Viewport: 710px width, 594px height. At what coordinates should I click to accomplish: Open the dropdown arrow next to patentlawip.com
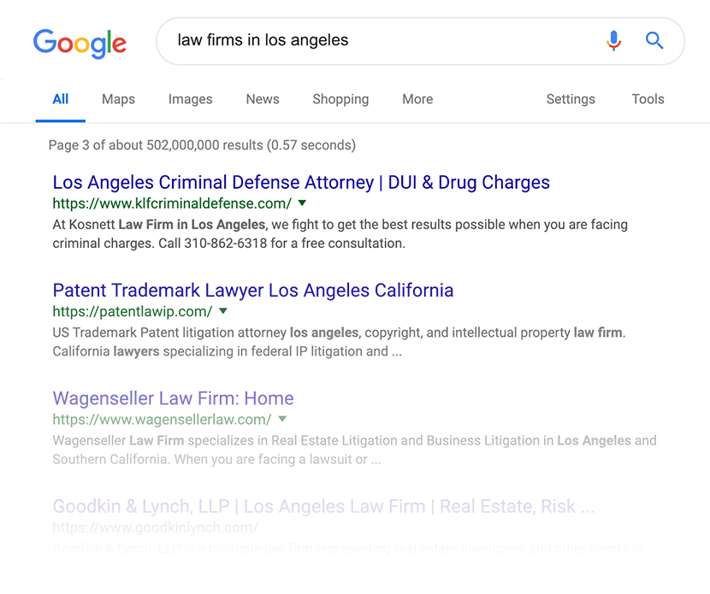(x=223, y=311)
